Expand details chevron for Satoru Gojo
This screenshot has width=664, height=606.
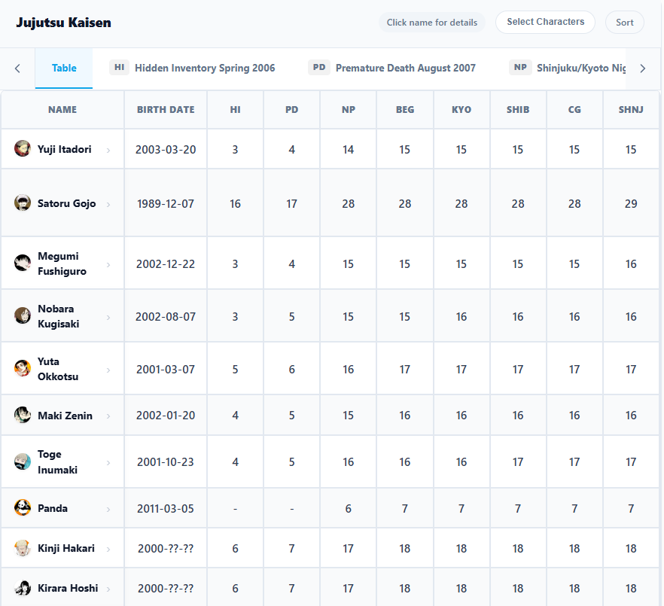(108, 205)
